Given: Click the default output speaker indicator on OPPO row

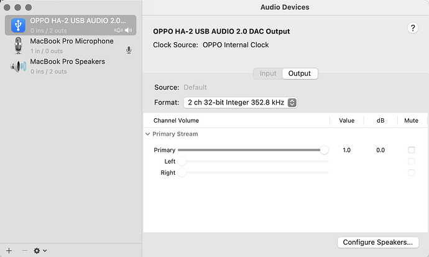Looking at the screenshot, I should coord(128,30).
